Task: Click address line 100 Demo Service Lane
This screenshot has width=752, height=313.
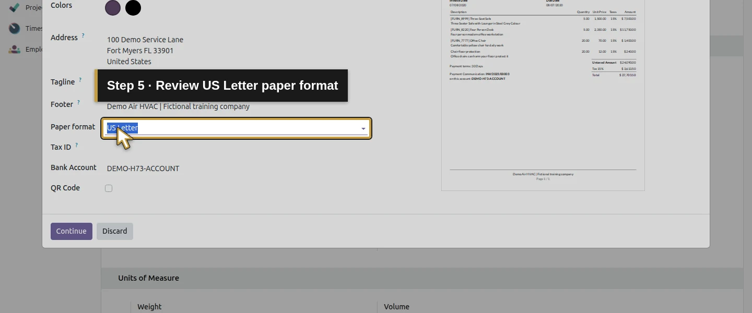Action: point(145,40)
